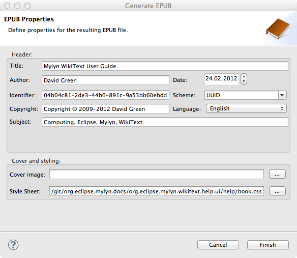Image resolution: width=297 pixels, height=258 pixels.
Task: Browse for a cover image file
Action: pos(277,174)
